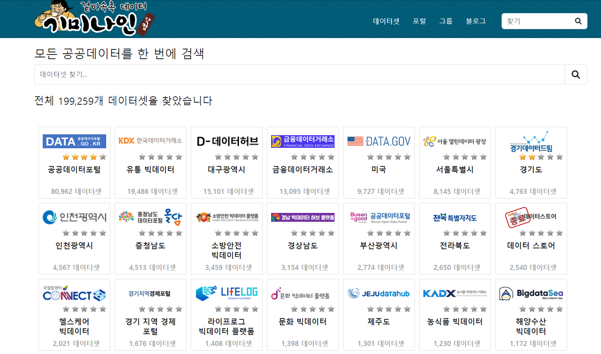Click the 1,398 데이터셋 count
The height and width of the screenshot is (354, 601).
pos(305,343)
